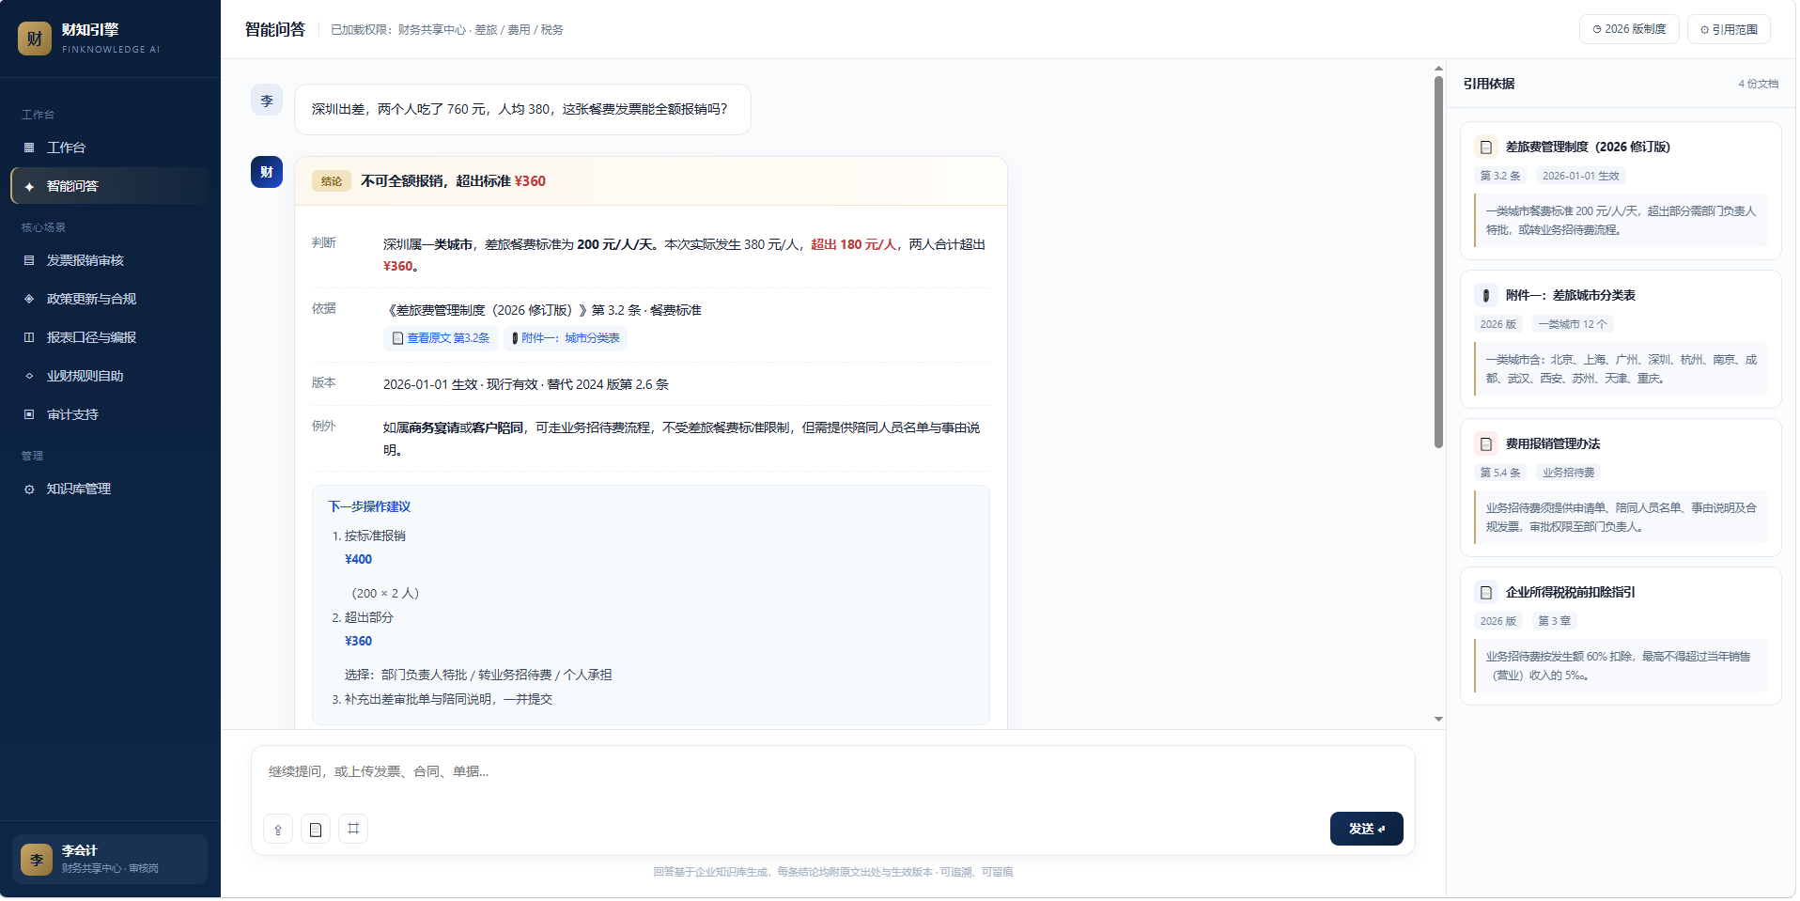Click the 财知引擎 logo icon
This screenshot has width=1800, height=901.
[35, 39]
